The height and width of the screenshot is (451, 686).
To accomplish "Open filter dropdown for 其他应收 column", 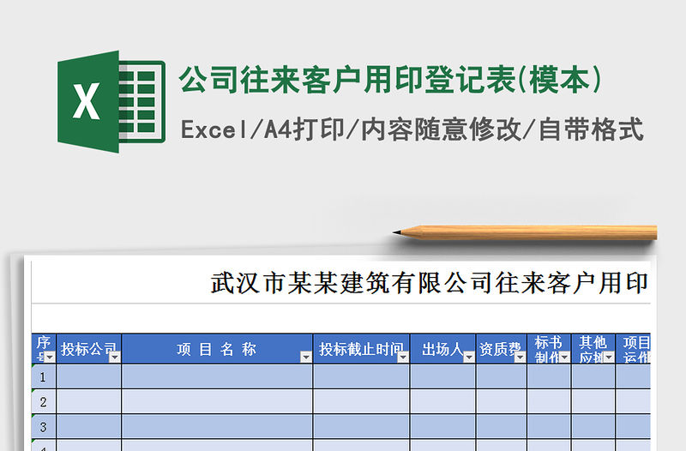I will (609, 358).
